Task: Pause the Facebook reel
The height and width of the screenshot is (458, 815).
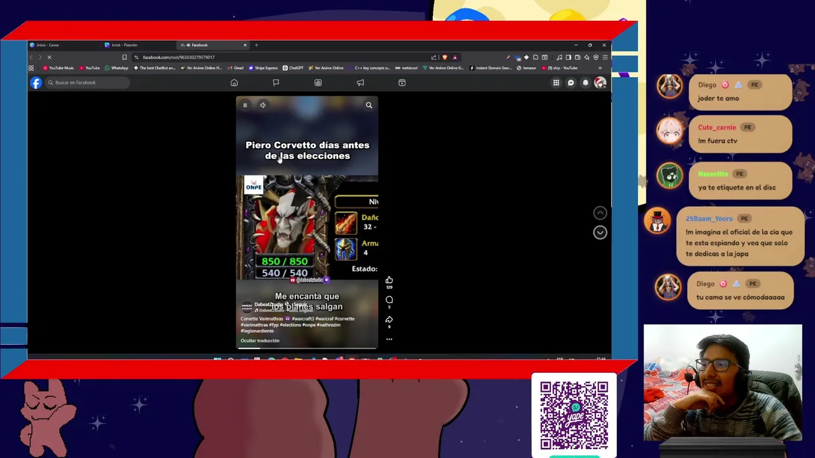Action: (x=244, y=105)
